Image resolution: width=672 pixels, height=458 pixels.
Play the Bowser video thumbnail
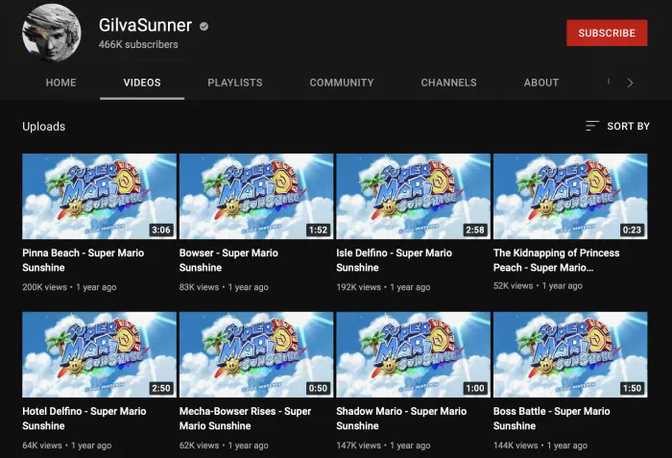pyautogui.click(x=256, y=197)
